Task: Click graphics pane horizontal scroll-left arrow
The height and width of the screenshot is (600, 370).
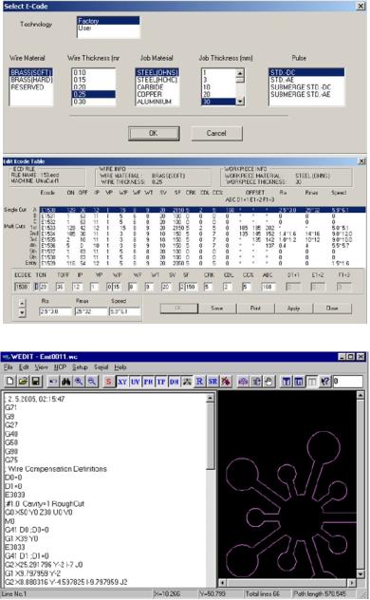Action: point(223,583)
